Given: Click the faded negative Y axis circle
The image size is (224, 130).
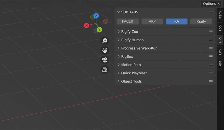Looking at the screenshot, I should pos(93,17).
